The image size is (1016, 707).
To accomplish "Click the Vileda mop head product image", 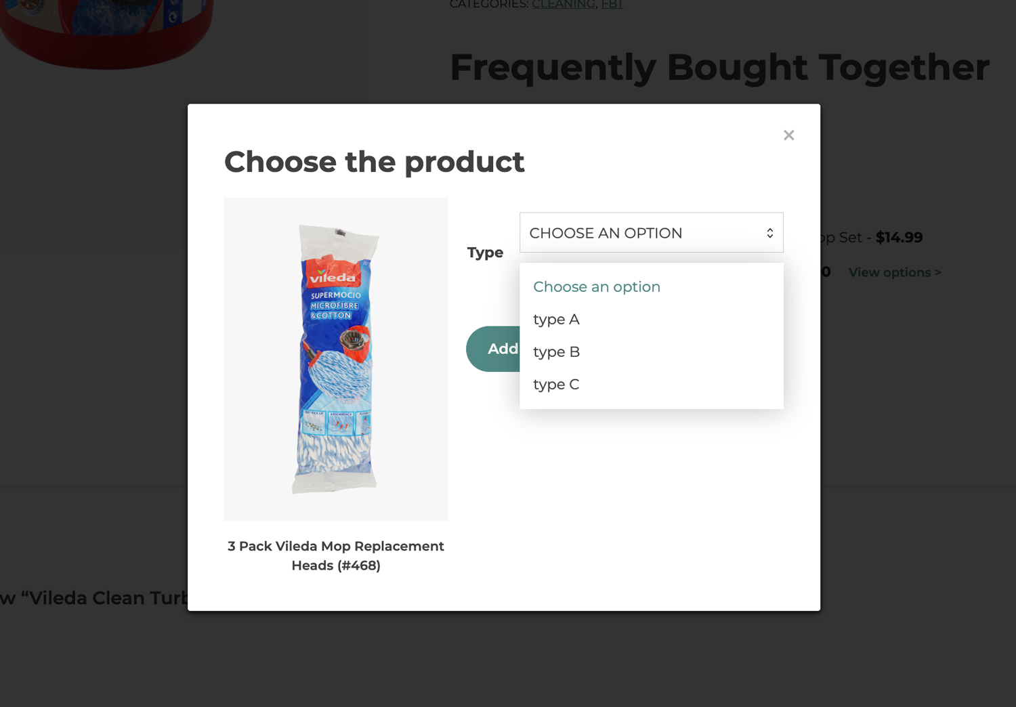I will 336,359.
